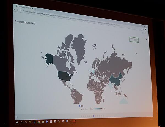This screenshot has width=165, height=127.
Task: Select China on the world map
Action: (x=116, y=81)
